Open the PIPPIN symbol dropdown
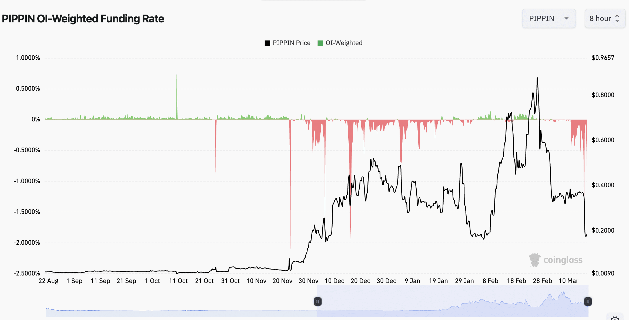Image resolution: width=629 pixels, height=320 pixels. 548,18
